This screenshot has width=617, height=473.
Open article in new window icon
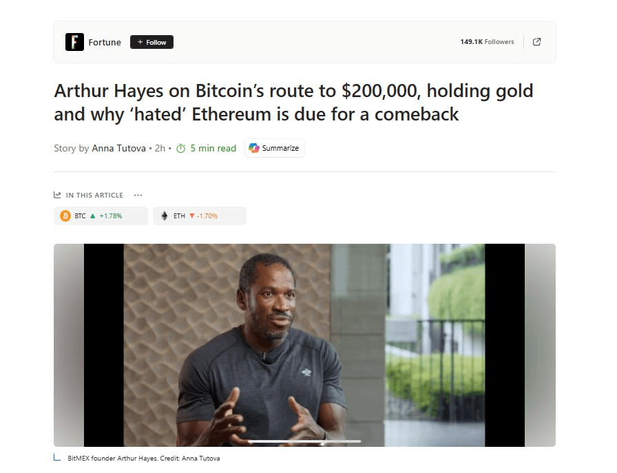536,42
